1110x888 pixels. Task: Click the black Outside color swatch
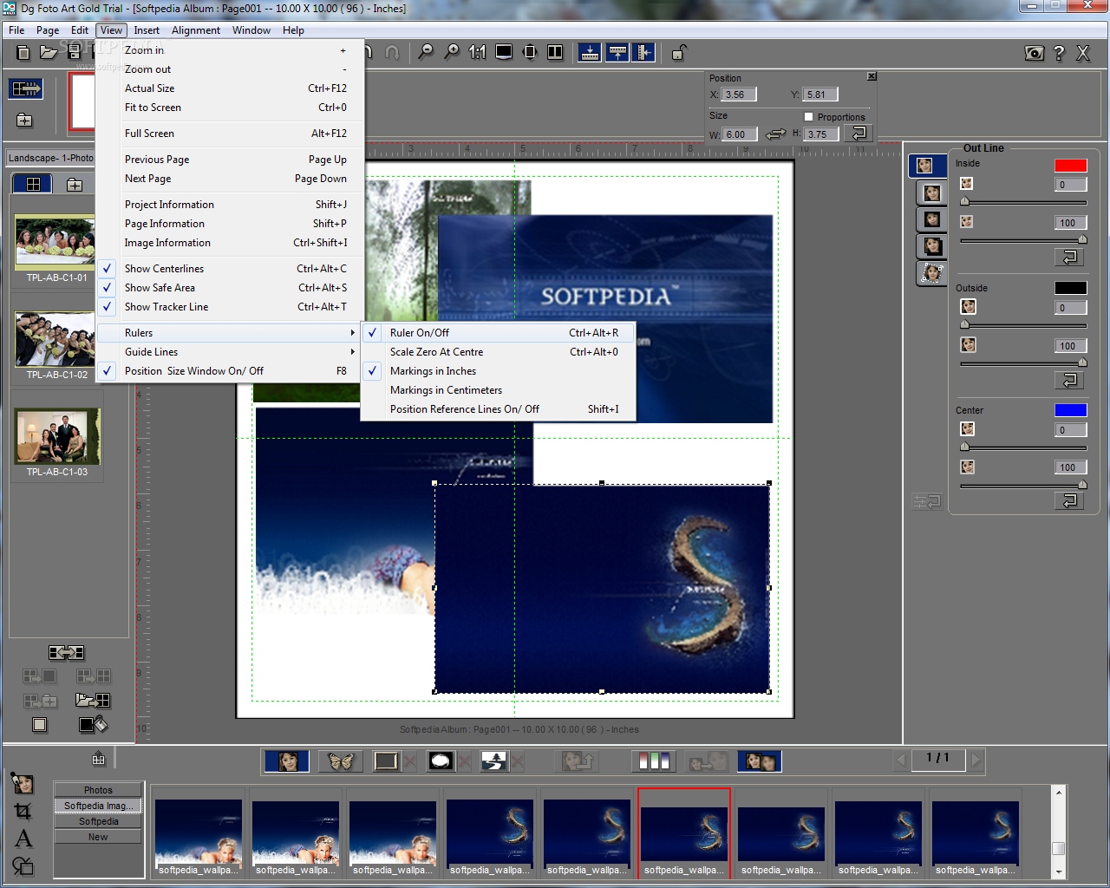coord(1070,288)
